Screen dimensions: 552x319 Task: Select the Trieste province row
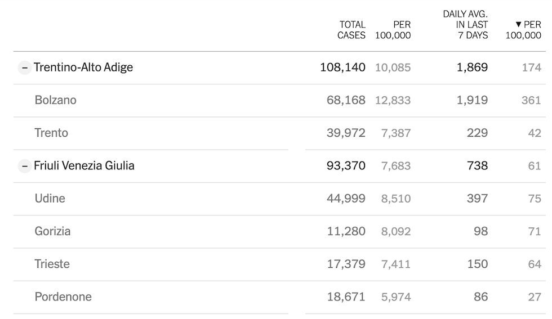coord(279,264)
